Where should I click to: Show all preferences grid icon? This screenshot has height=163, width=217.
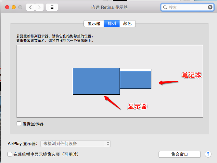coord(52,7)
